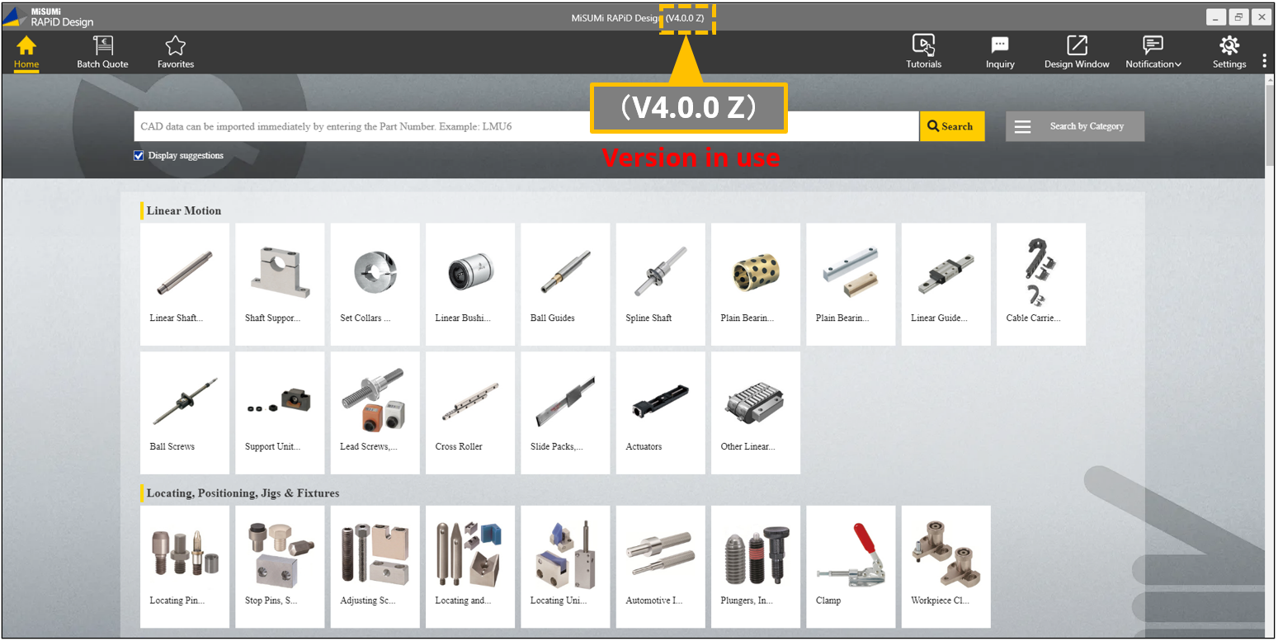Choose the Clamp category tile
The width and height of the screenshot is (1278, 641).
[x=850, y=567]
